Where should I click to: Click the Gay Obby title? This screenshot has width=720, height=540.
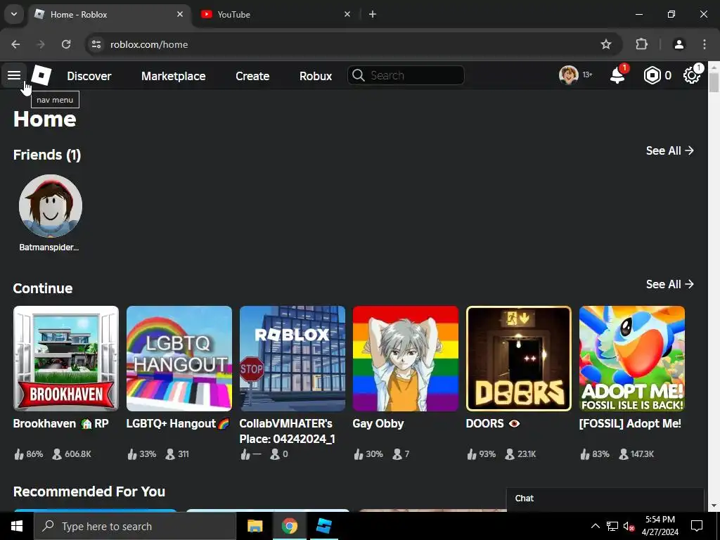pos(378,423)
